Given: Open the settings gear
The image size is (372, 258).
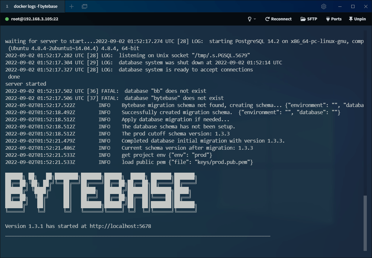Looking at the screenshot, I should click(x=323, y=6).
